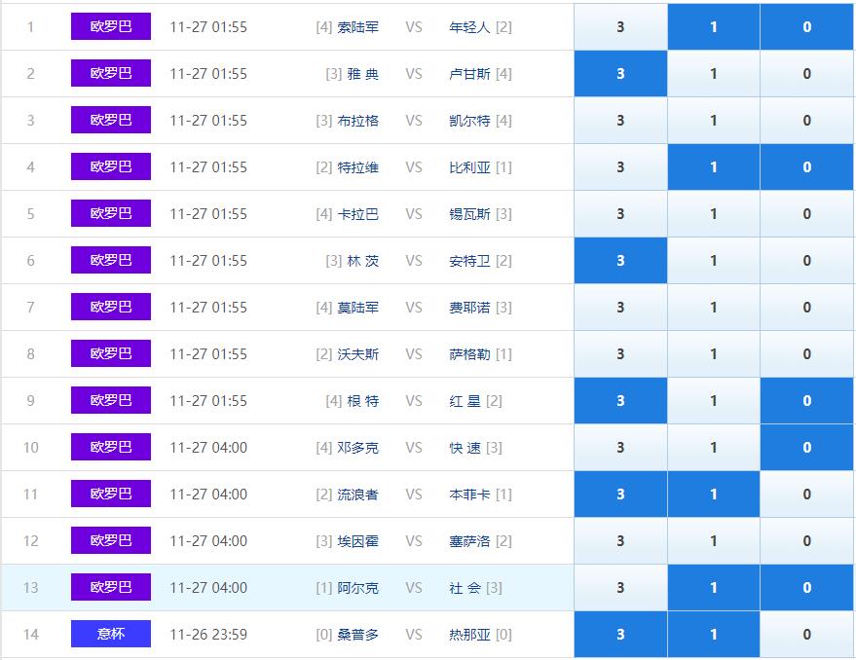Deselect option 1 for 特拉维 vs 比利亚

(714, 167)
